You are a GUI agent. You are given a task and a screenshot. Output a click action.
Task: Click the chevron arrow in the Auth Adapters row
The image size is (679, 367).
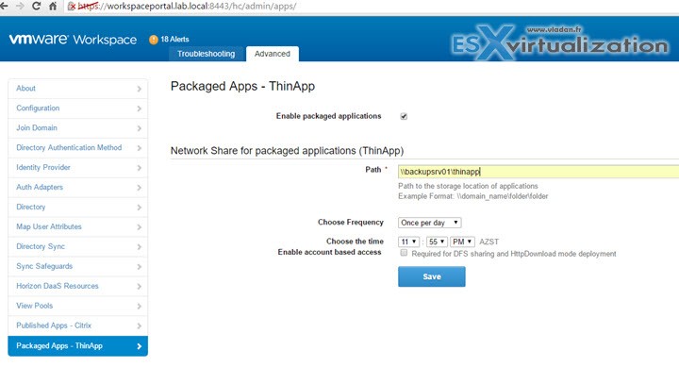click(x=139, y=188)
